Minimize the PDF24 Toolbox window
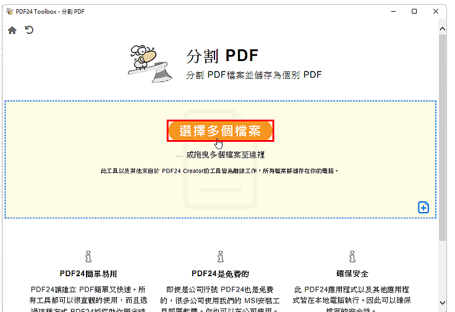Screen dimensions: 455x312 [x=393, y=11]
